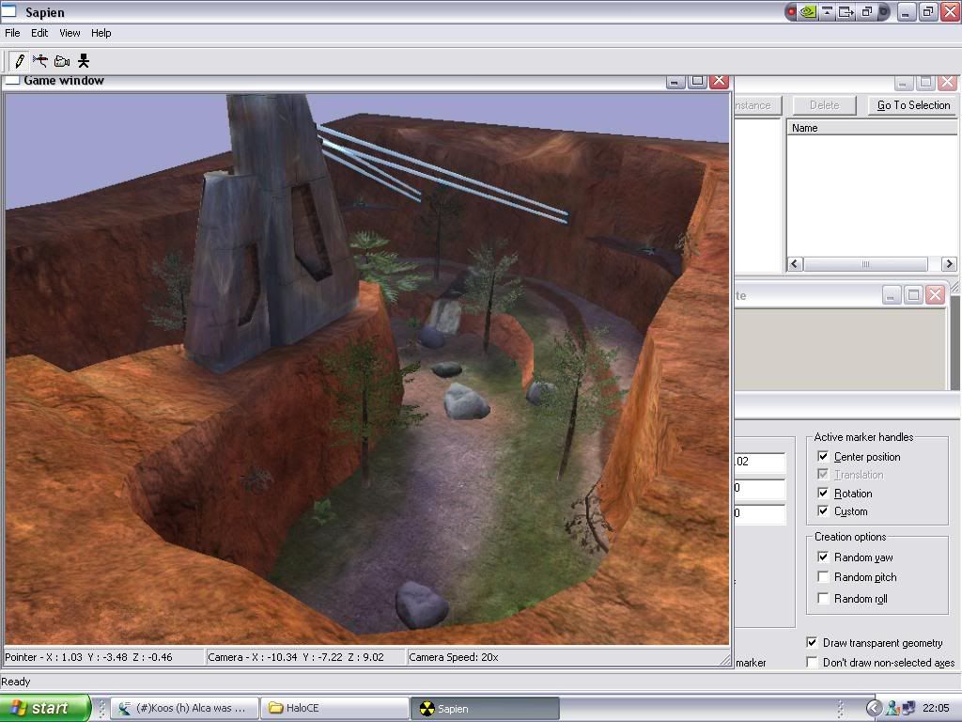Click the system clock showing 22:05
The width and height of the screenshot is (962, 722).
click(x=936, y=708)
